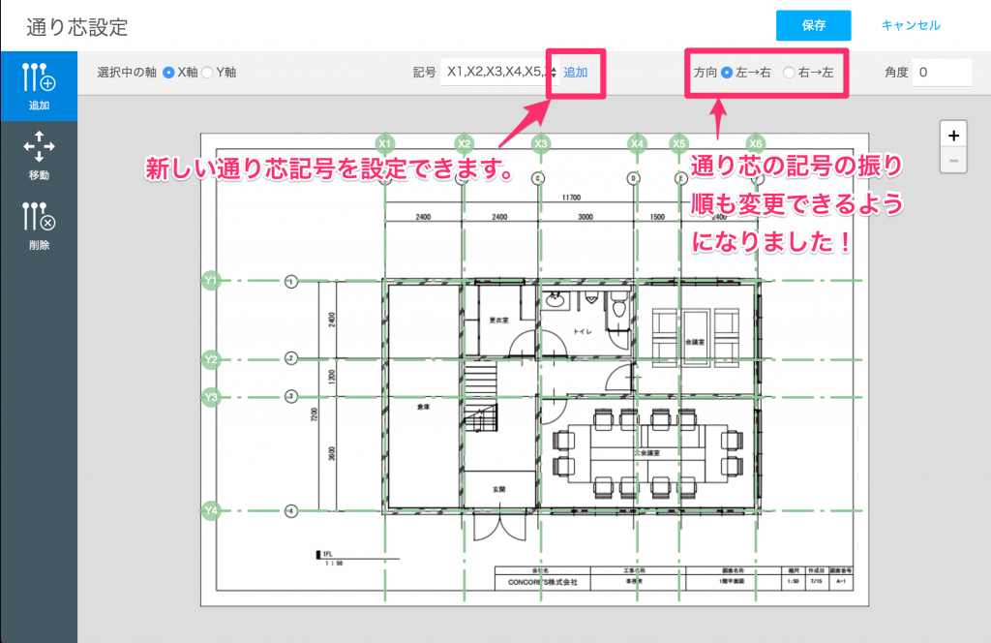The width and height of the screenshot is (991, 643).
Task: Click the X5 axis marker on the plan
Action: click(677, 142)
